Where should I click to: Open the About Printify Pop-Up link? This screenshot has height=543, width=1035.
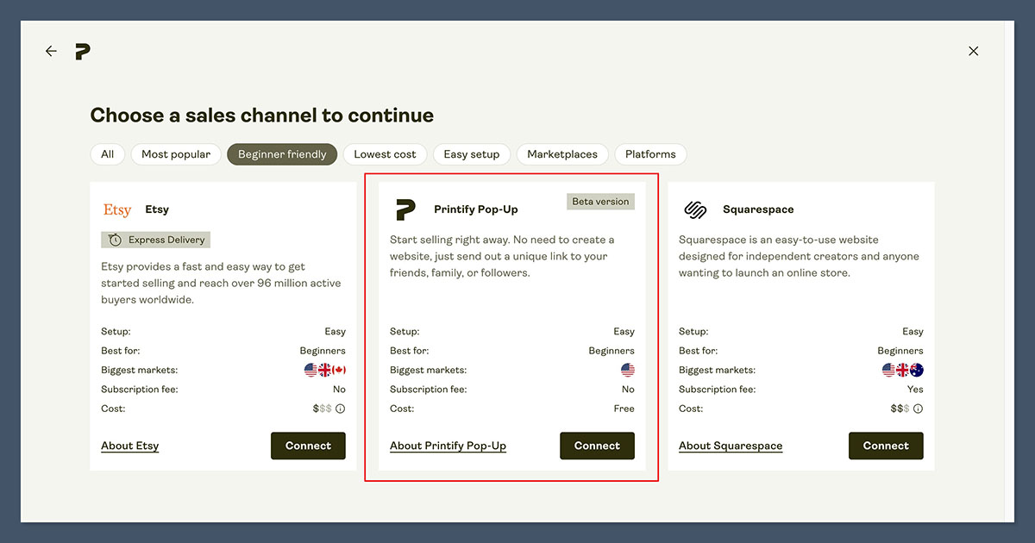click(448, 446)
